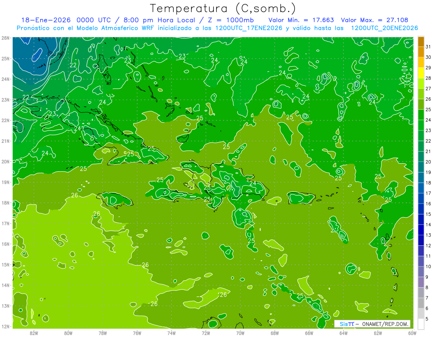Click the "13N" latitude axis label
This screenshot has height=338, width=438.
5,306
